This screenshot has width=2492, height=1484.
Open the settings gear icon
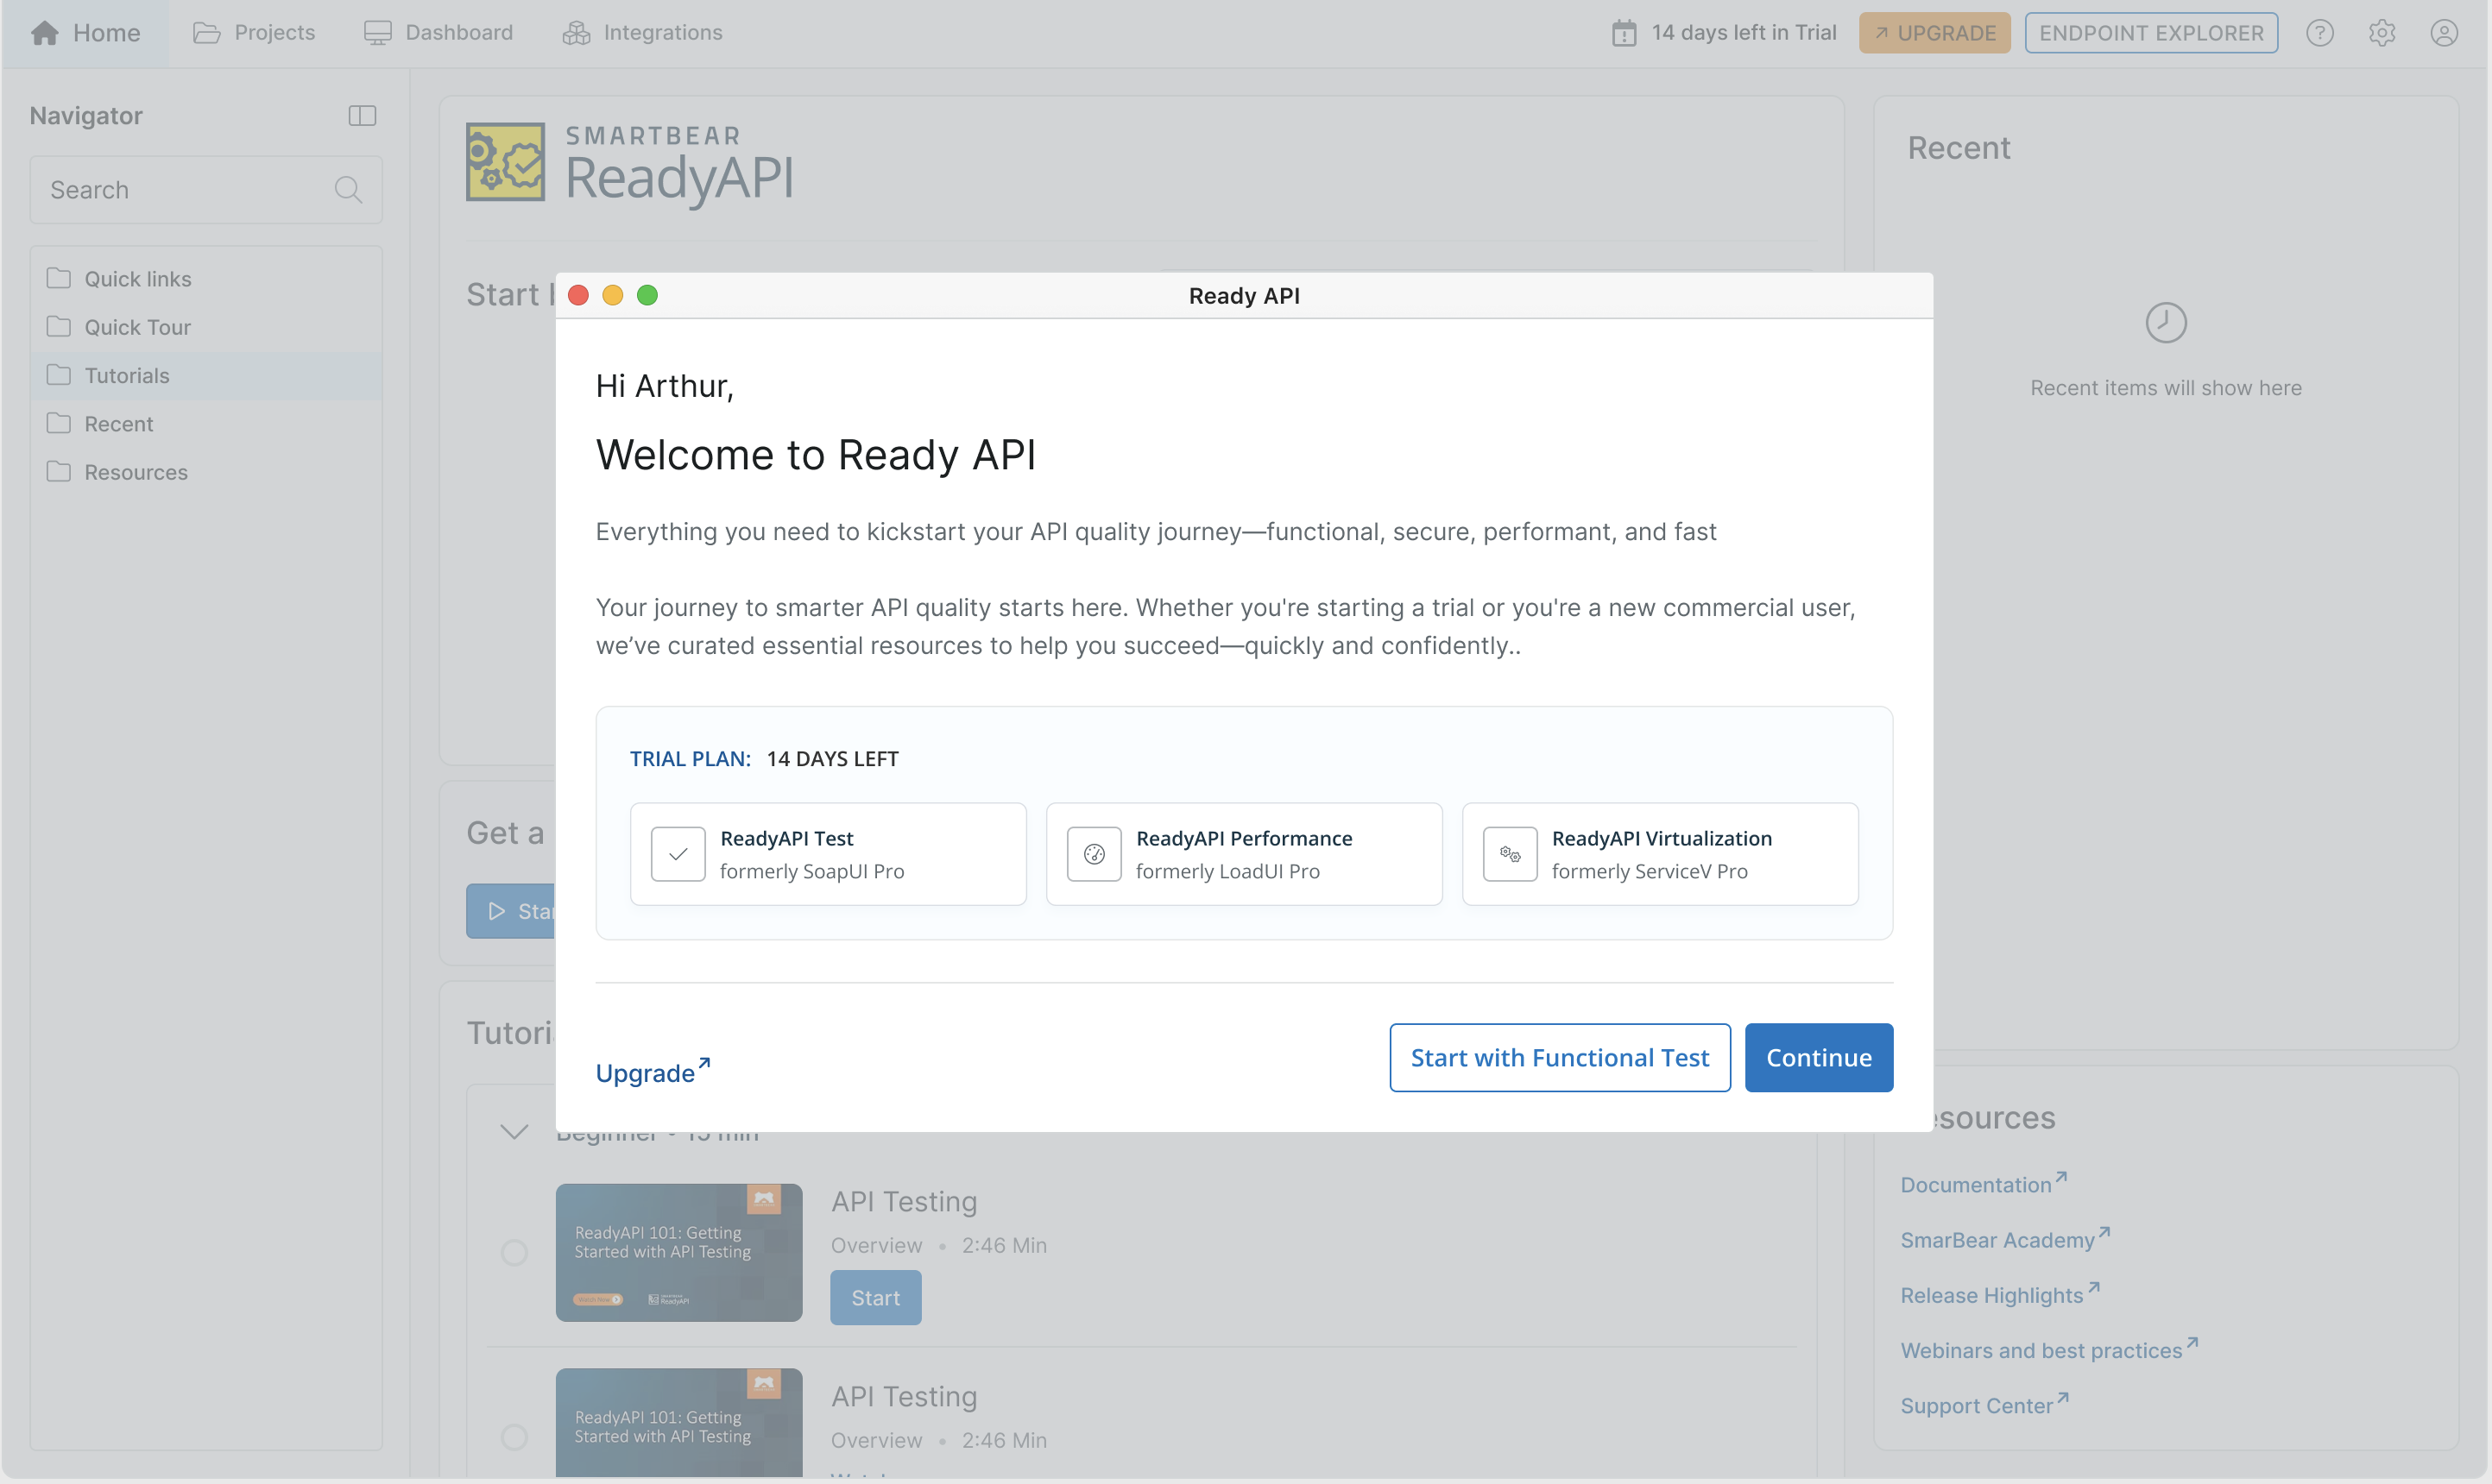(2382, 32)
